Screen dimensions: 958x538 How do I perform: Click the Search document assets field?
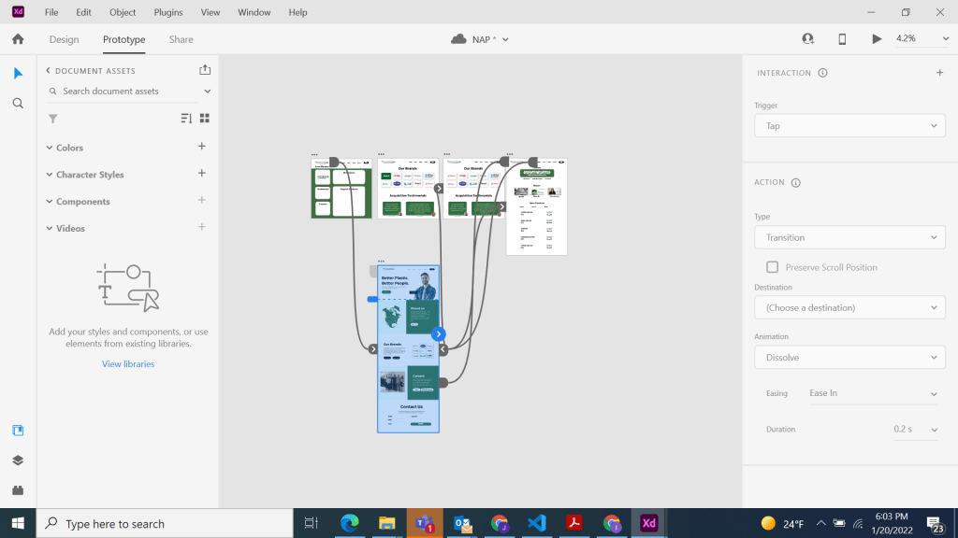[126, 92]
